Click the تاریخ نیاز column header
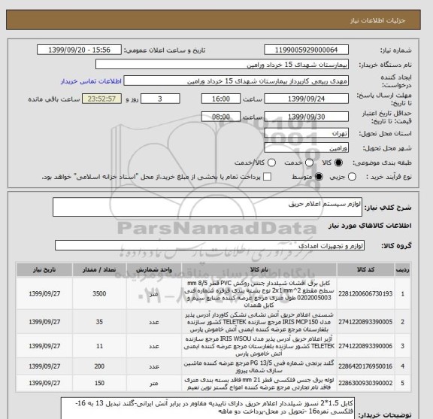 tap(44, 270)
